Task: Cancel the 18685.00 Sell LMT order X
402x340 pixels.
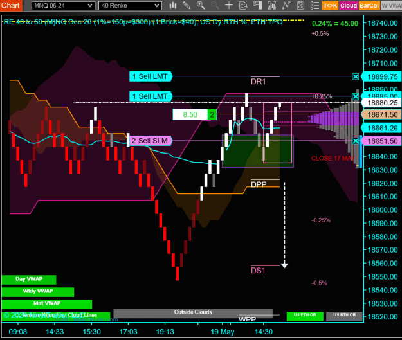Action: pos(355,96)
